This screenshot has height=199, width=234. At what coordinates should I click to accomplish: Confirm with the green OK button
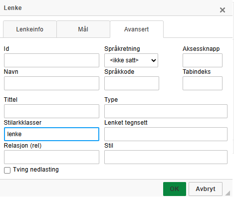(175, 189)
